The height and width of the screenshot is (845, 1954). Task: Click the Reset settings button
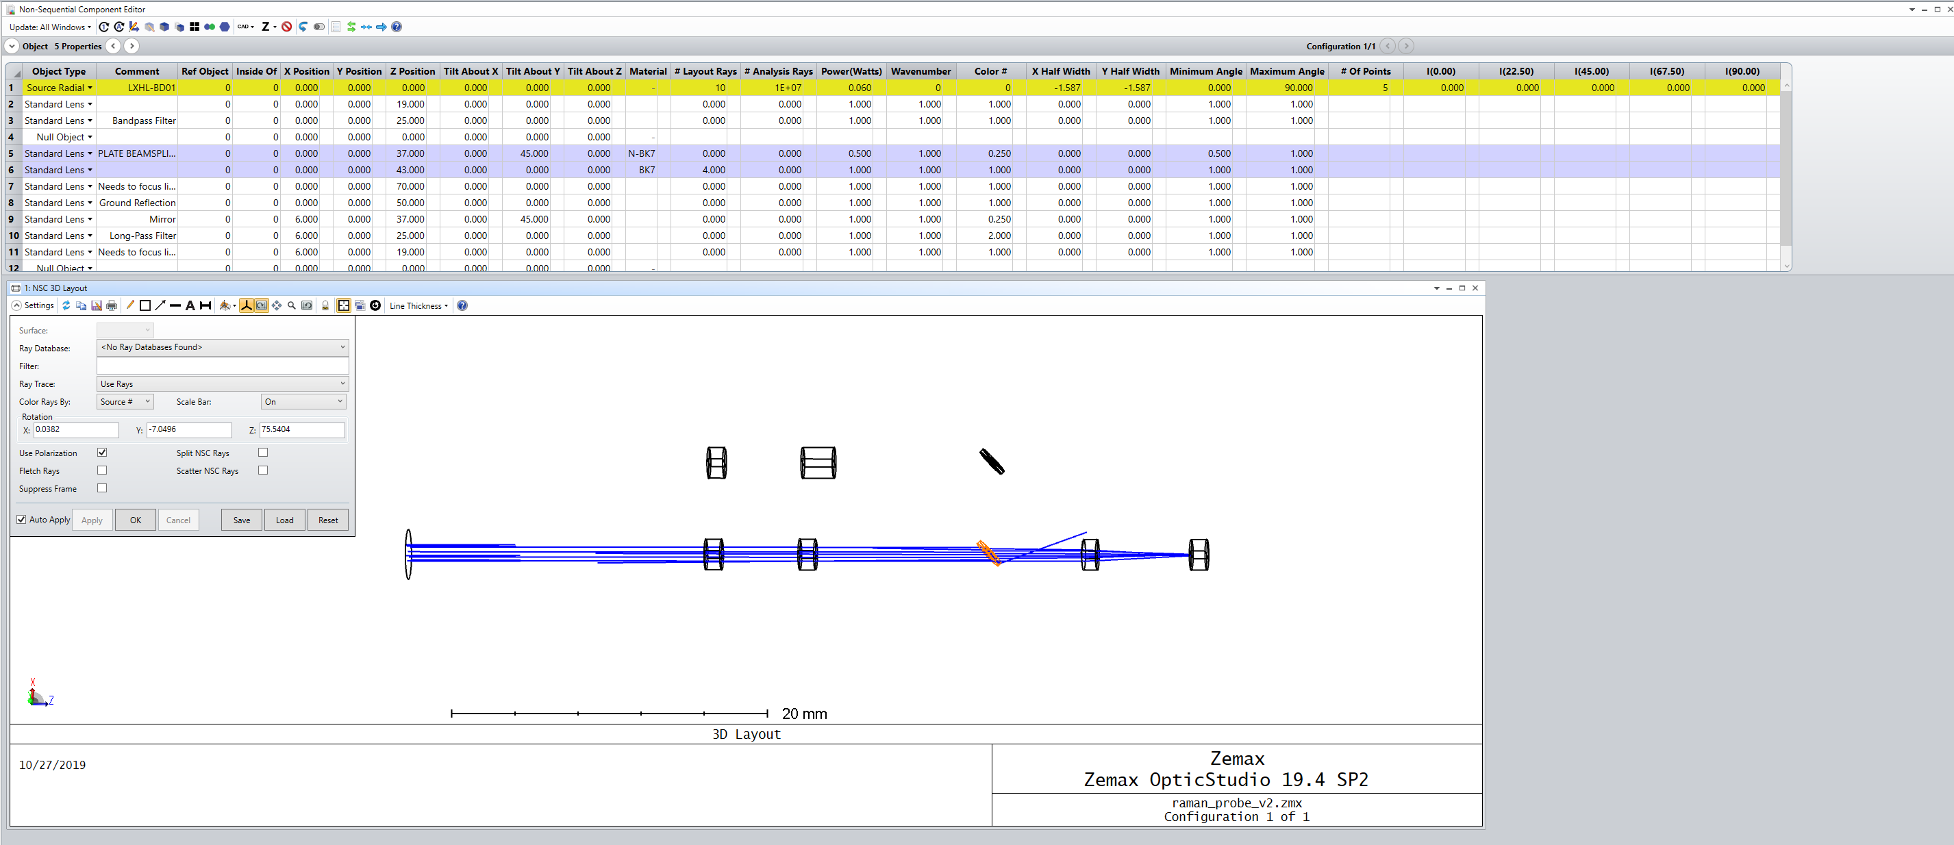(329, 520)
